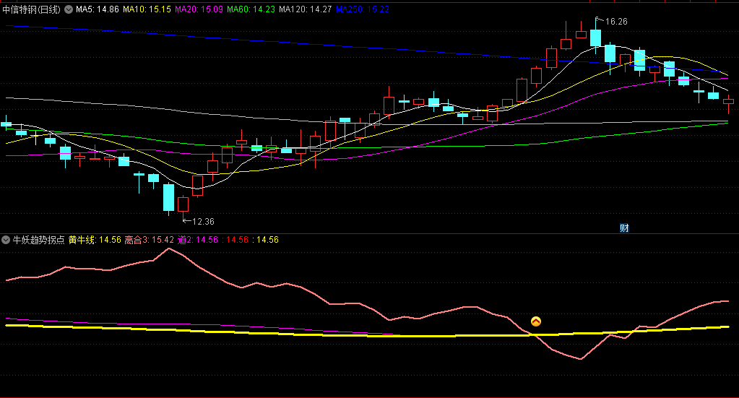Click the yellow upward arrow signal marker
This screenshot has height=398, width=739.
pyautogui.click(x=536, y=321)
